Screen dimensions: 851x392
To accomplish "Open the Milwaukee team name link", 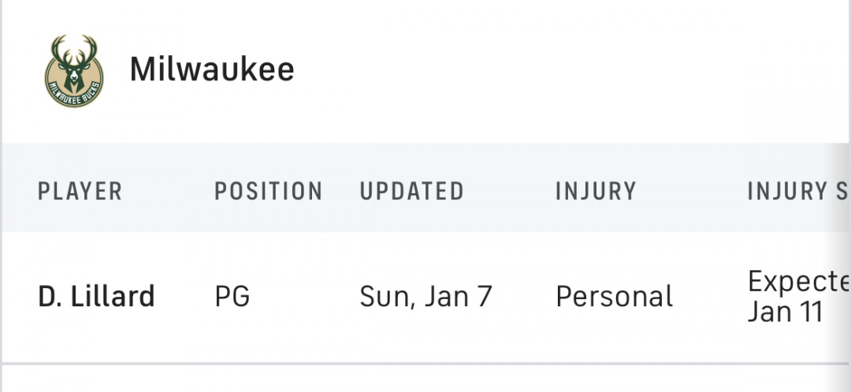I will pyautogui.click(x=212, y=69).
